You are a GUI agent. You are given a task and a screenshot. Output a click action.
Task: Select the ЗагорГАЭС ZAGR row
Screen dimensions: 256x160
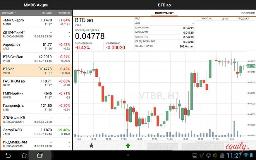36,132
